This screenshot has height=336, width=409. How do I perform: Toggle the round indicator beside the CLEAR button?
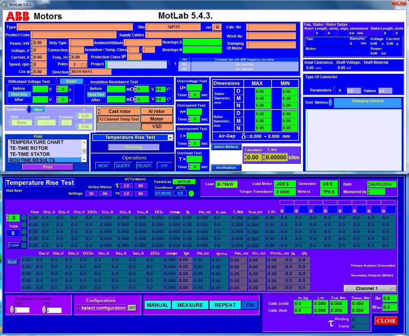pos(24,245)
